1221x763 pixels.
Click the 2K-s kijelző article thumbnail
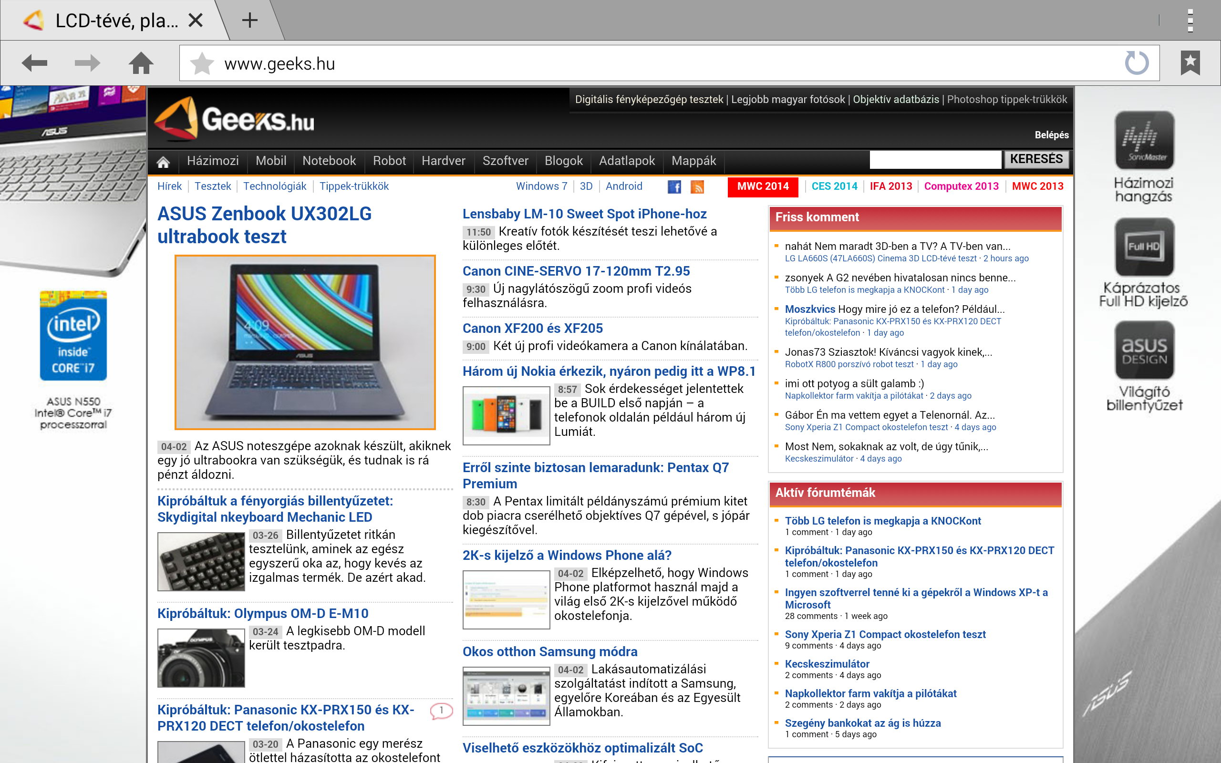pos(506,600)
